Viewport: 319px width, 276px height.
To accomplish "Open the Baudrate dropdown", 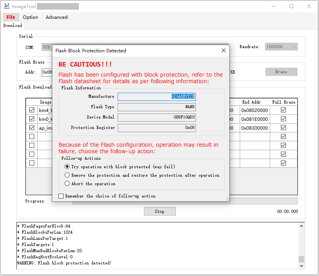I will [281, 47].
